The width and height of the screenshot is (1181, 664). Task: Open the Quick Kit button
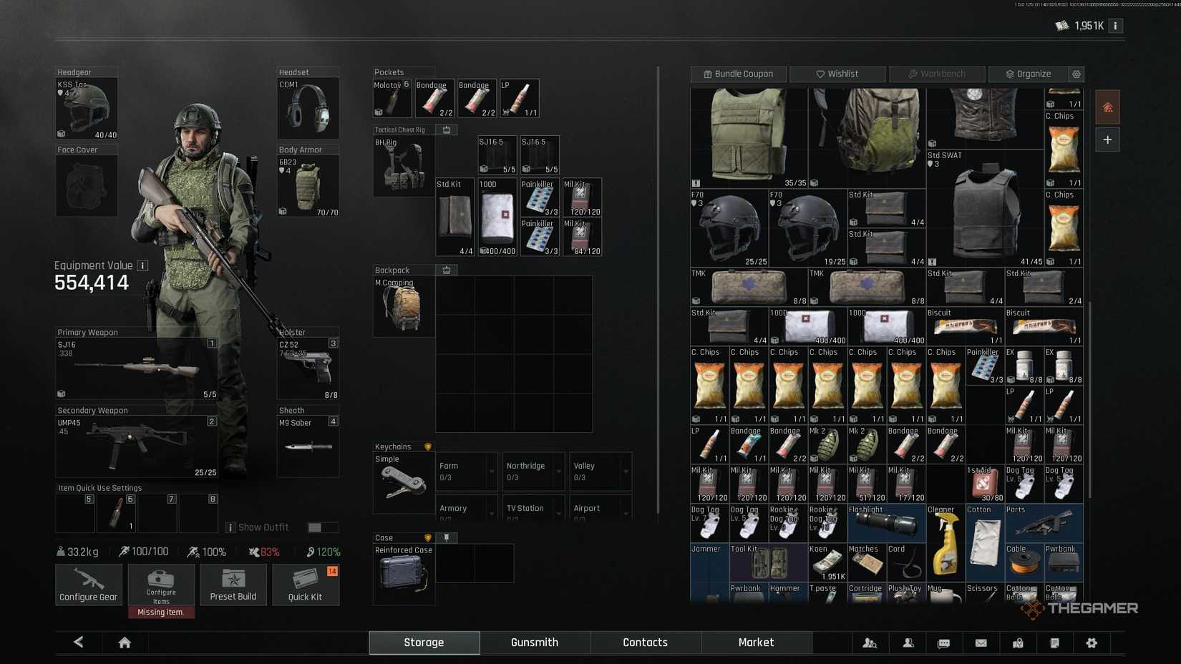tap(305, 585)
